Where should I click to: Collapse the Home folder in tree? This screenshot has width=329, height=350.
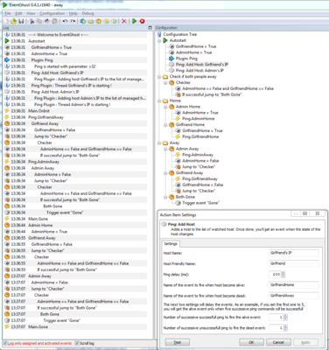[x=159, y=101]
